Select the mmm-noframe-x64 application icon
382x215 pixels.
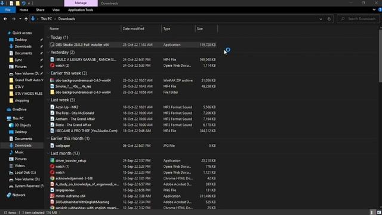pos(52,196)
